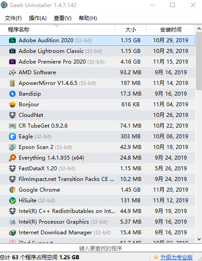This screenshot has height=261, width=202.
Task: Select Everything 1.4.1.935 (x64) entry name
Action: click(51, 158)
